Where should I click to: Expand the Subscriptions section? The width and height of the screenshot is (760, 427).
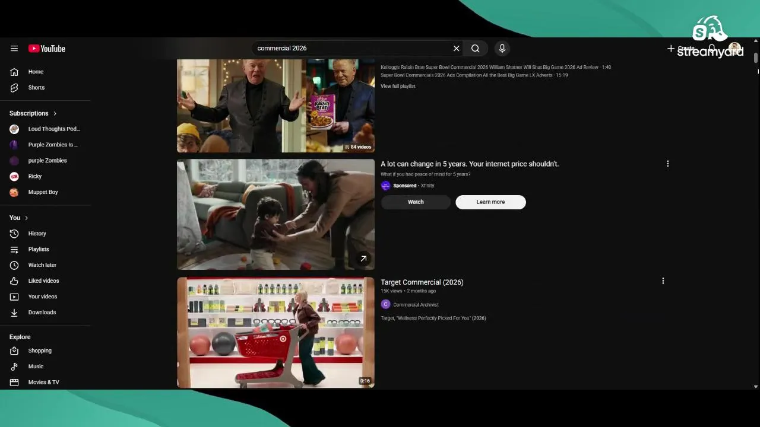(x=33, y=113)
